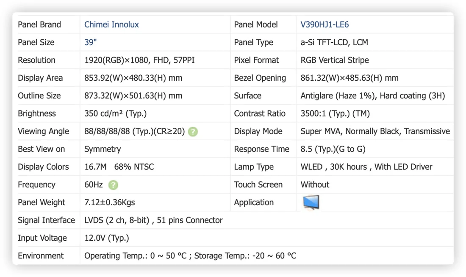Click the 'Without' touch screen value
466x277 pixels.
pos(315,185)
